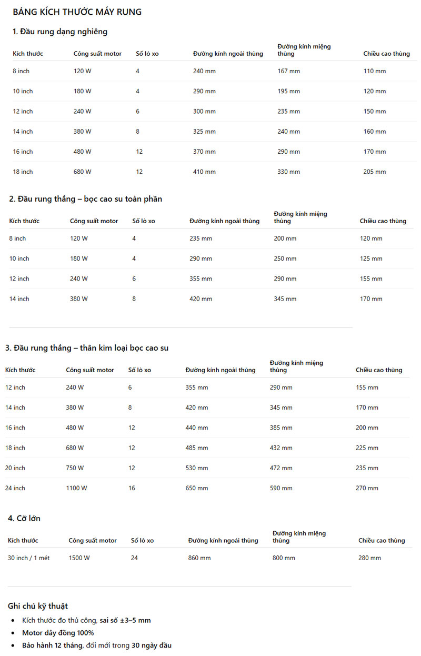The height and width of the screenshot is (656, 421).
Task: Click the 'Ghi chú kỹ thuật' heading
Action: [38, 606]
